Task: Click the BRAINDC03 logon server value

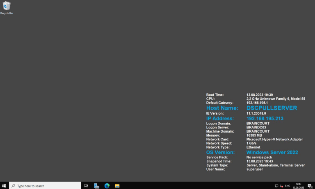Action: coord(256,127)
